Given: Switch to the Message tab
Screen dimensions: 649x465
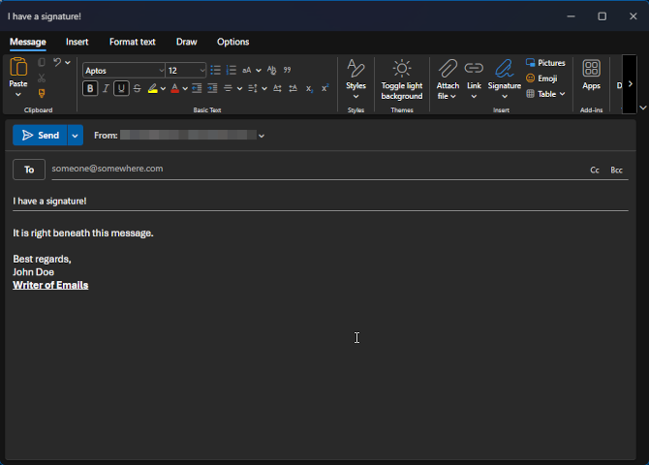Looking at the screenshot, I should click(28, 42).
